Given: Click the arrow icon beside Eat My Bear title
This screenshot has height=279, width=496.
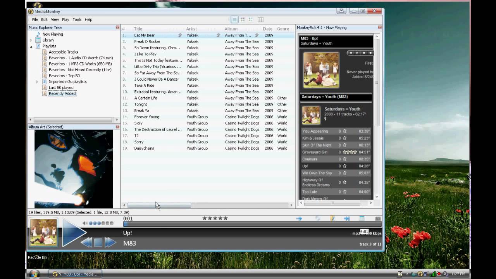Looking at the screenshot, I should tap(180, 35).
